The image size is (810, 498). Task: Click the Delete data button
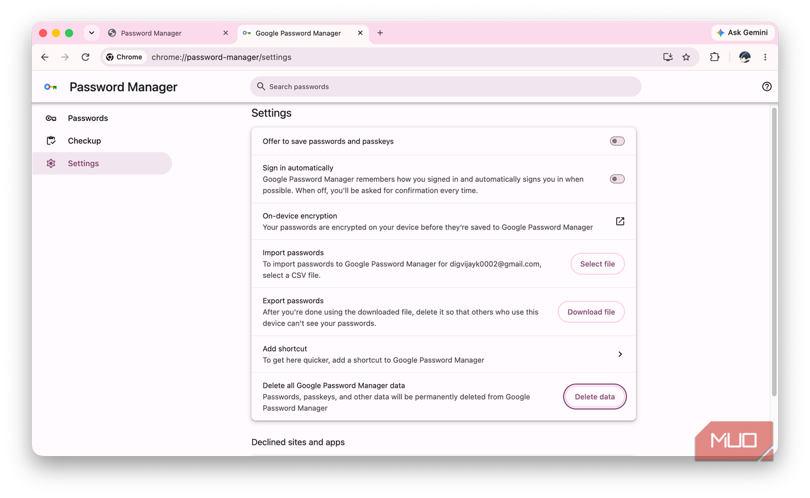click(x=595, y=397)
